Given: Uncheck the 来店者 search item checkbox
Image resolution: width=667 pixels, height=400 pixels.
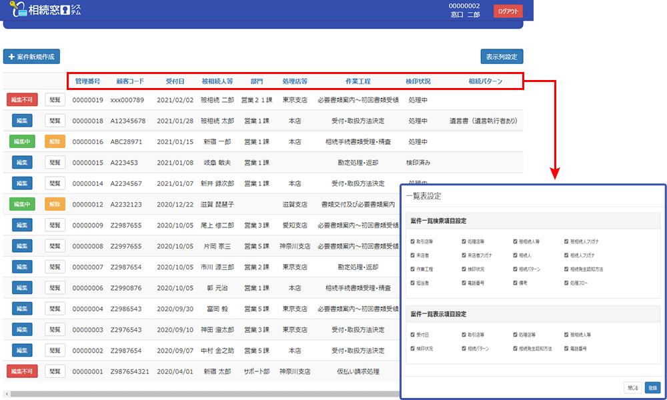Looking at the screenshot, I should pyautogui.click(x=414, y=255).
